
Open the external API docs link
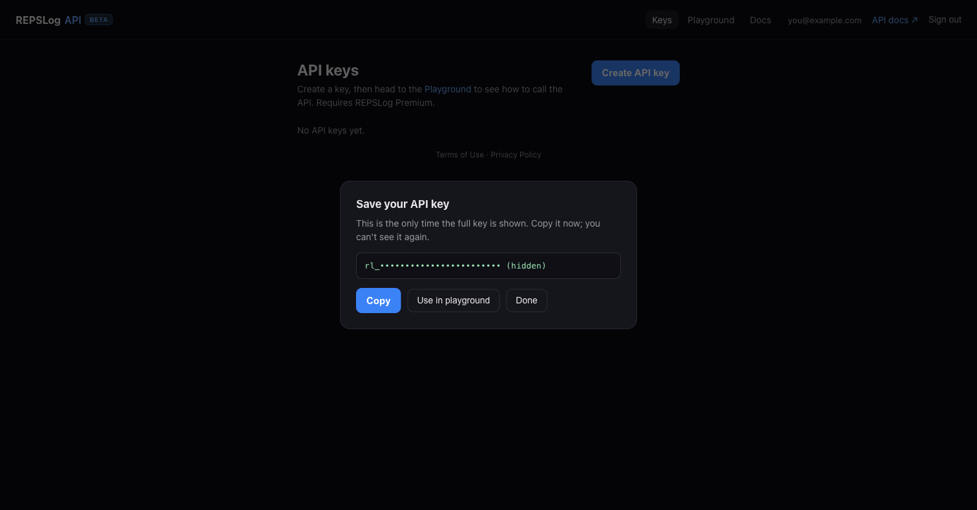895,20
